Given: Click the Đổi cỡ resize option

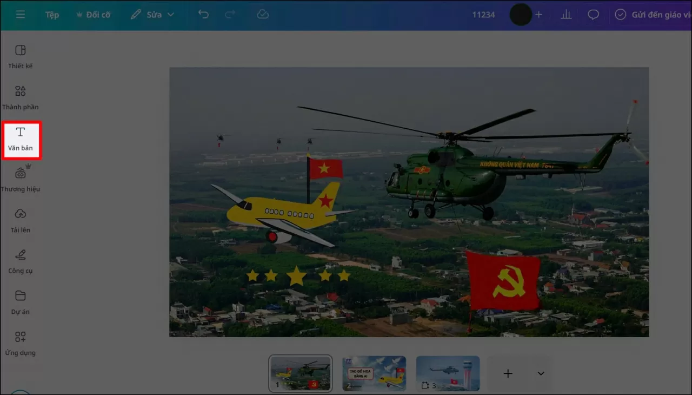Looking at the screenshot, I should (92, 15).
